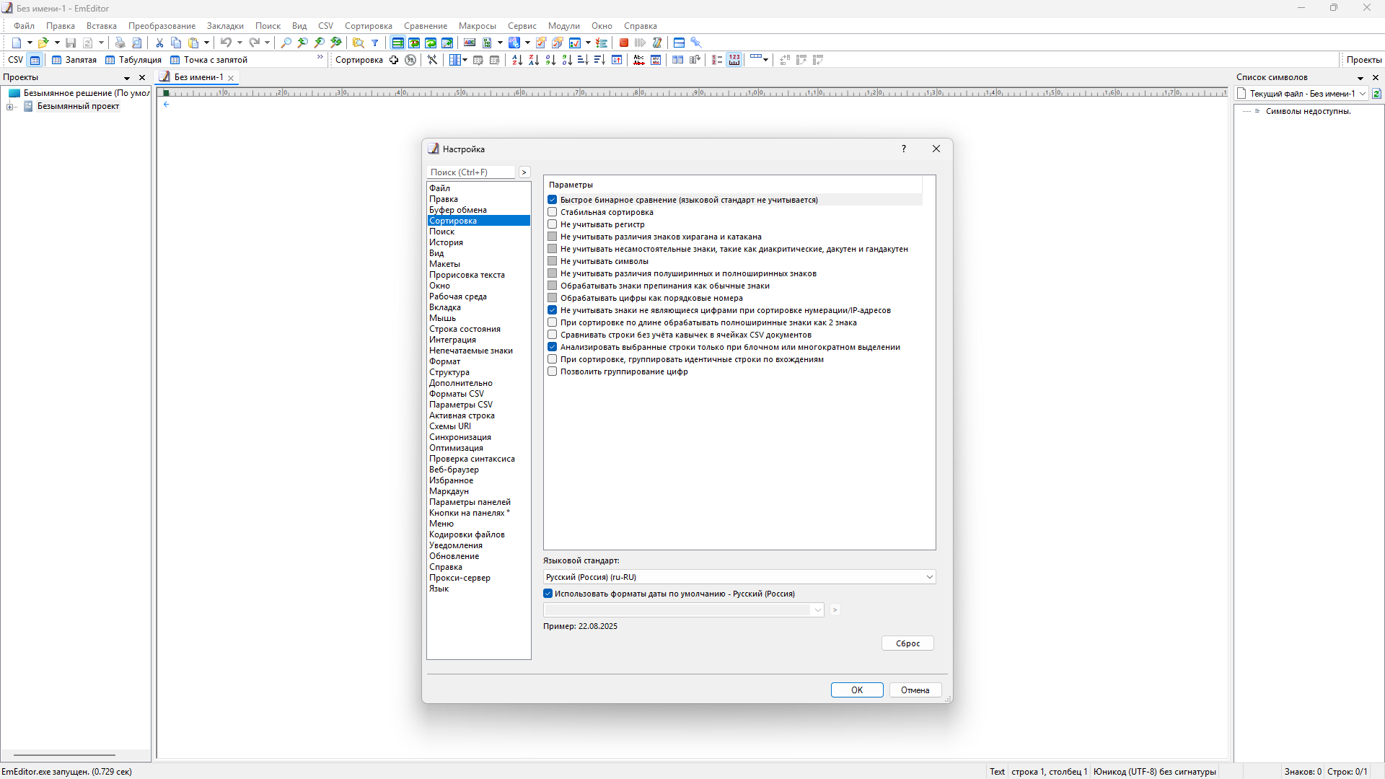Uncheck 'Анализировать выбранные строки' checkbox
Viewport: 1385px width, 779px height.
(553, 347)
